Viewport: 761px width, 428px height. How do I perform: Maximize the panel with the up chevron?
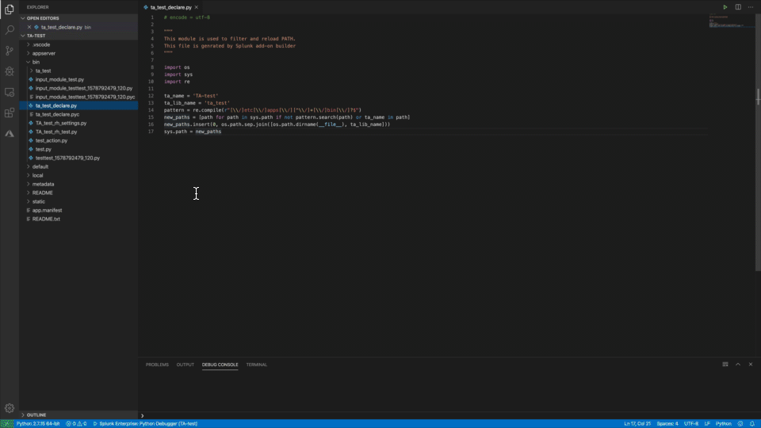[737, 365]
